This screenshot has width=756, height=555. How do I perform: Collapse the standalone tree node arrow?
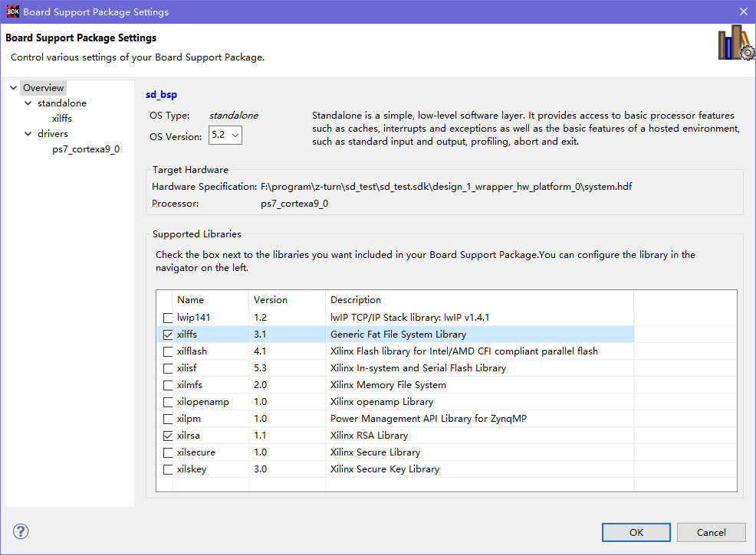(x=28, y=103)
